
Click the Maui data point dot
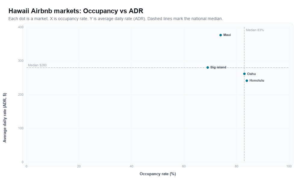coord(221,35)
